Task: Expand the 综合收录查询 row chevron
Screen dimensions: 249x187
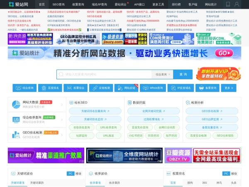Action: click(61, 120)
